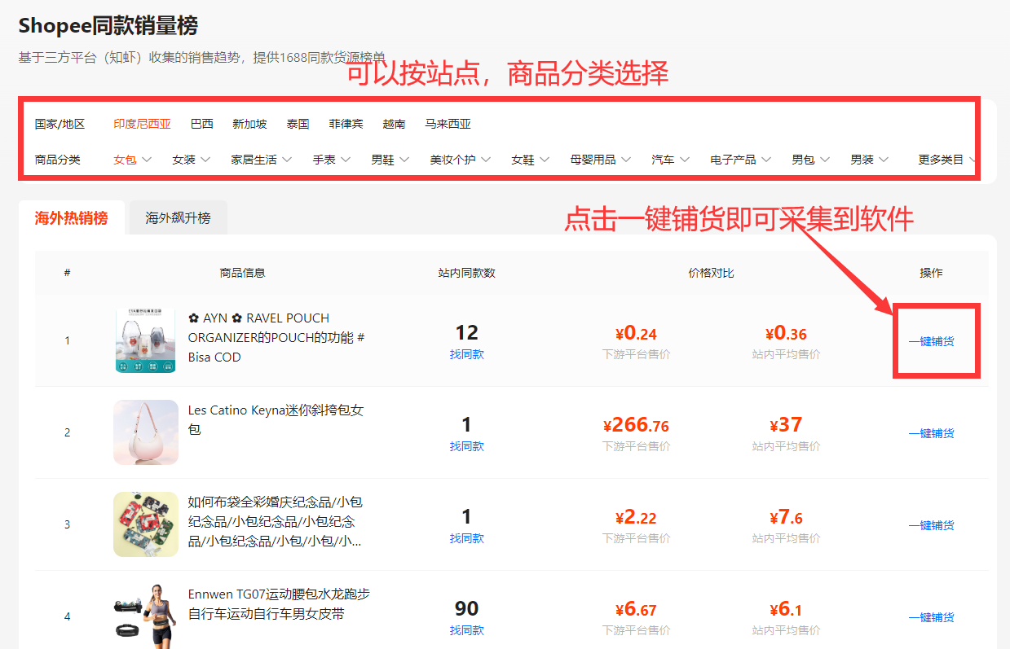Pick 越南 as the site

pyautogui.click(x=394, y=124)
